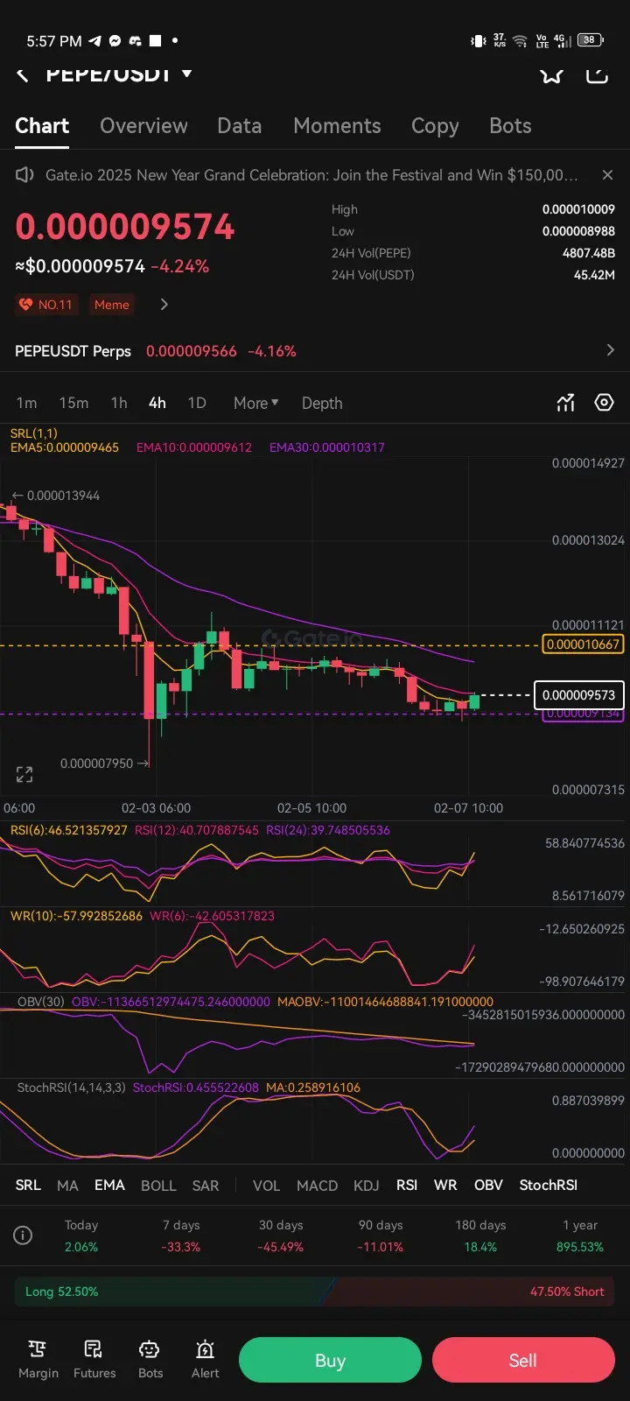630x1401 pixels.
Task: Toggle the EMA indicator
Action: 109,1185
